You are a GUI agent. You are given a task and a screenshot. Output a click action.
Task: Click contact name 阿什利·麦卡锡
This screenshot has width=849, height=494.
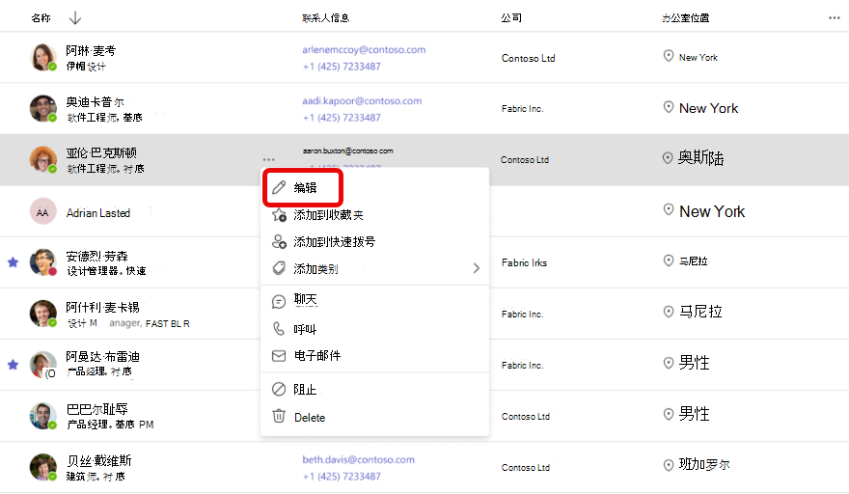pos(103,308)
